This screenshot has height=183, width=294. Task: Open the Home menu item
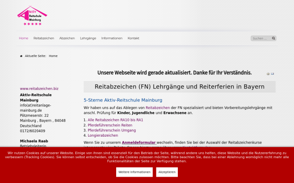24,38
